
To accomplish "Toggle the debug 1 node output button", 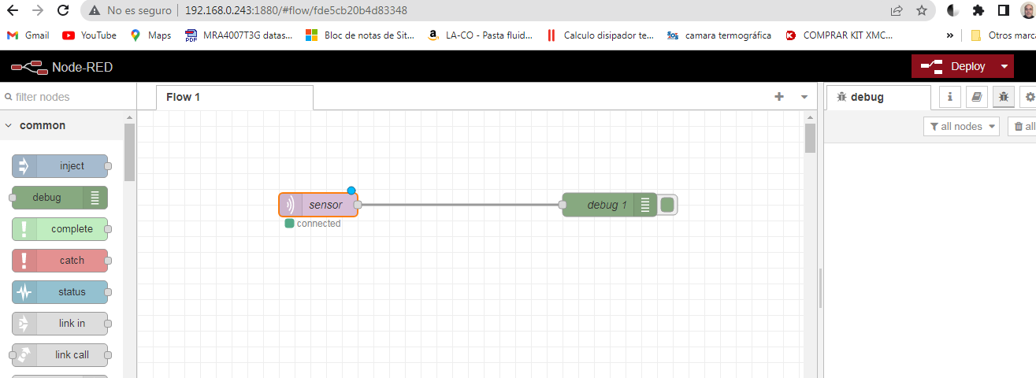I will tap(667, 205).
